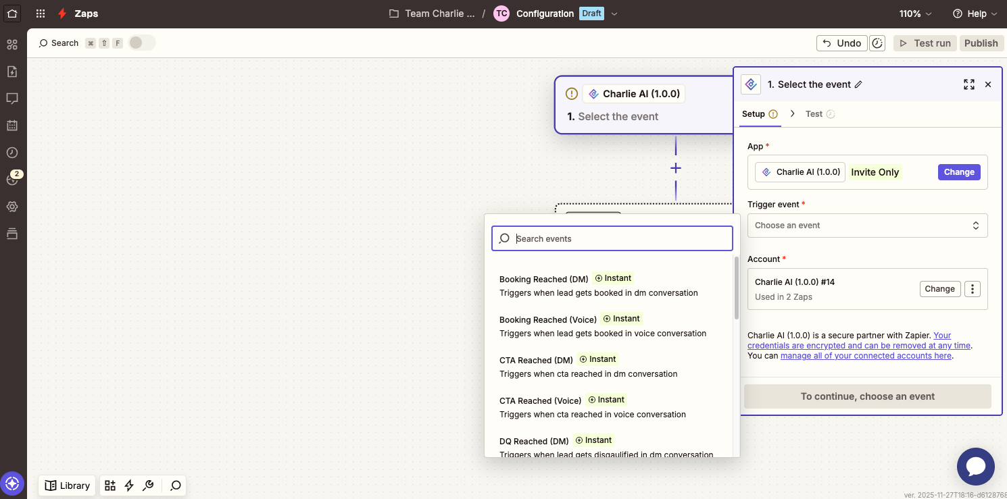
Task: Open the chat support bubble
Action: pos(976,467)
